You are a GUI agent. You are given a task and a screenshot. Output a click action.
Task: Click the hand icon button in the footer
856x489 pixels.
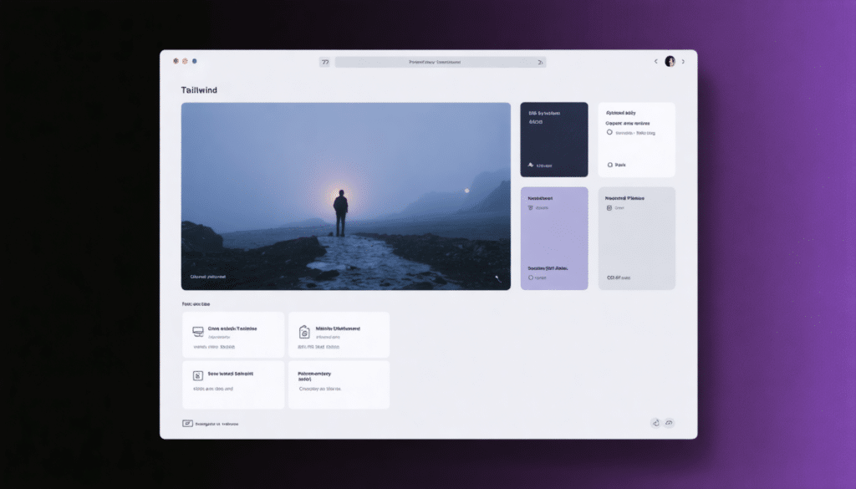[x=655, y=423]
